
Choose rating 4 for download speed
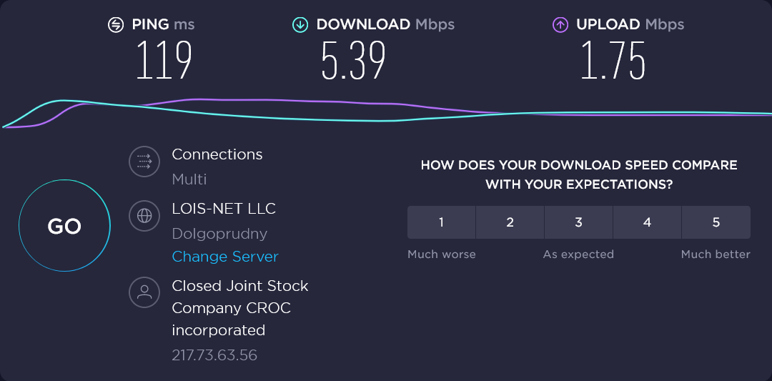click(x=647, y=222)
